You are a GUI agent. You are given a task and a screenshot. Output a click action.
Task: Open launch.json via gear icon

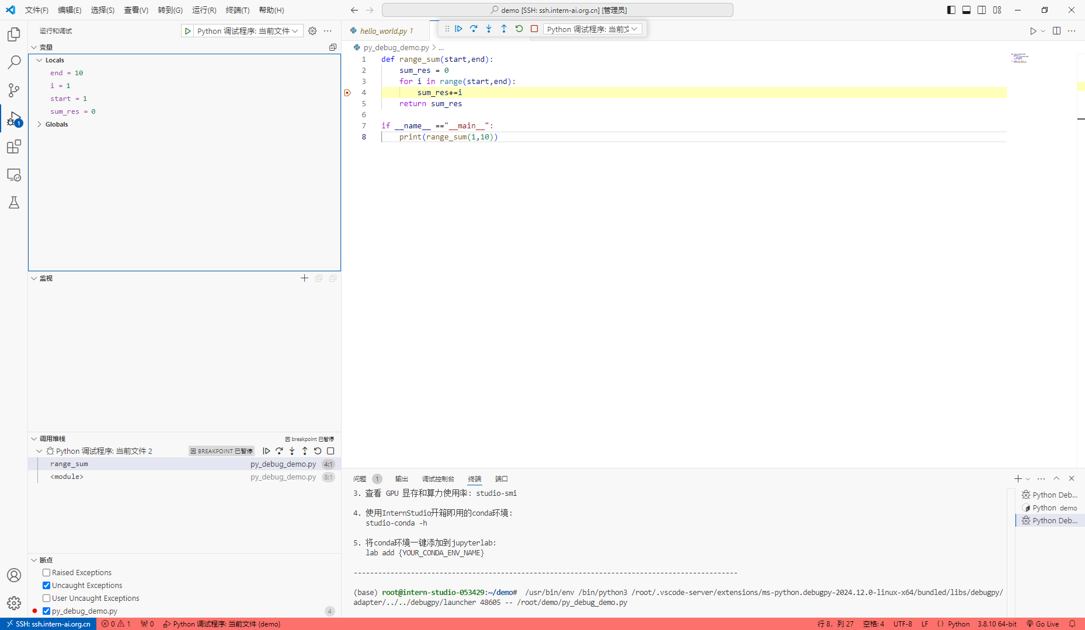(312, 31)
